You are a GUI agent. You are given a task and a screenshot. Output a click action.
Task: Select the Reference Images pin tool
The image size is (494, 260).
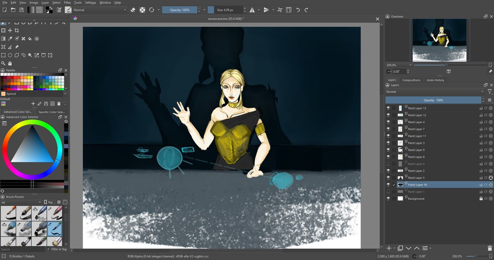tap(17, 47)
